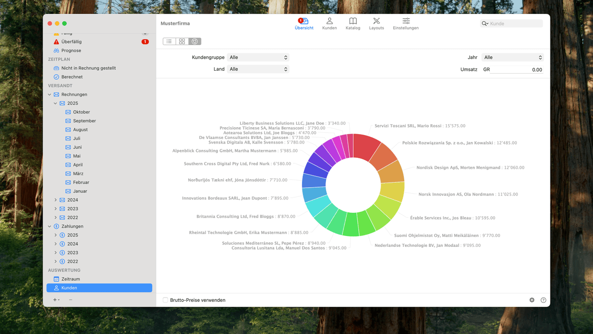This screenshot has width=593, height=334.
Task: Expand the 2024 invoices folder
Action: pos(56,200)
